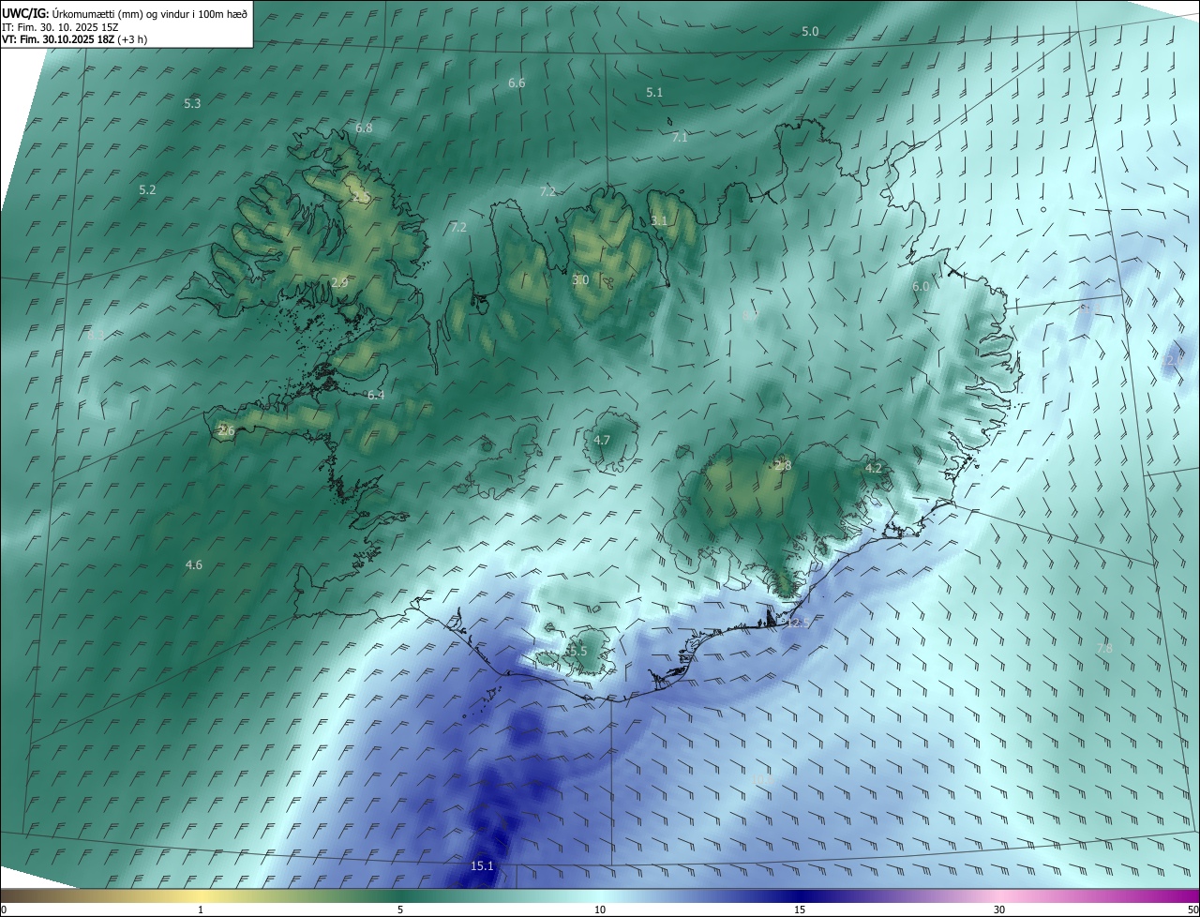The height and width of the screenshot is (917, 1200).
Task: Click the color scale at the 10 tick
Action: [x=600, y=910]
